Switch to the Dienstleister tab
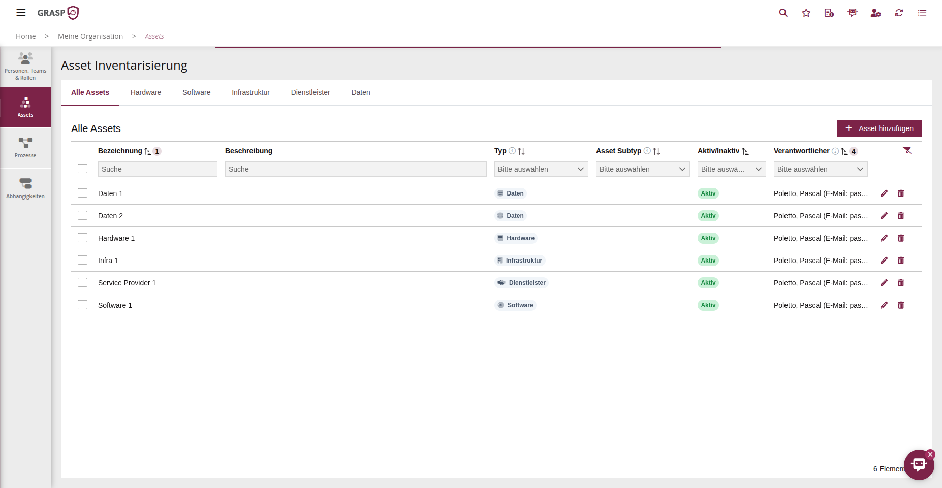Viewport: 942px width, 488px height. (310, 92)
